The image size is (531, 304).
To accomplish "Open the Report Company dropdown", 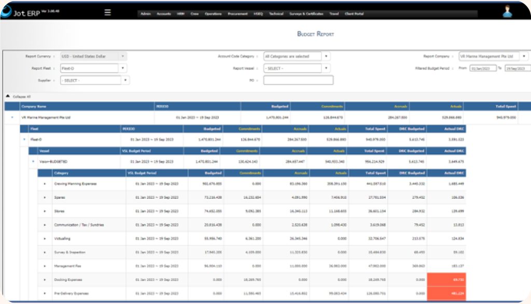I will (493, 56).
